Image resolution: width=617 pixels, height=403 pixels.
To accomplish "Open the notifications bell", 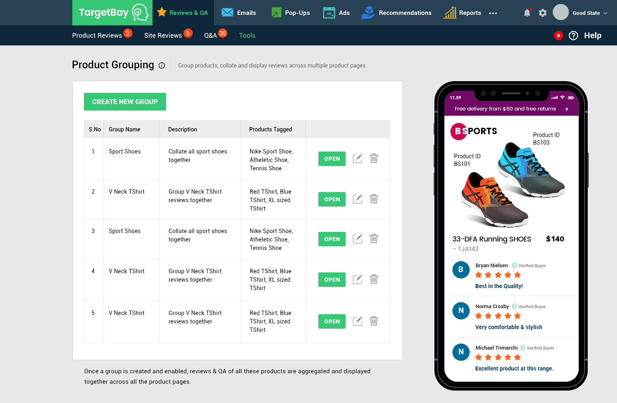I will click(x=527, y=13).
